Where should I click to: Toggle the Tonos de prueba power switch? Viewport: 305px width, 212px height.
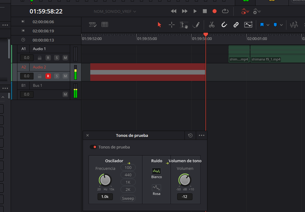click(x=93, y=147)
